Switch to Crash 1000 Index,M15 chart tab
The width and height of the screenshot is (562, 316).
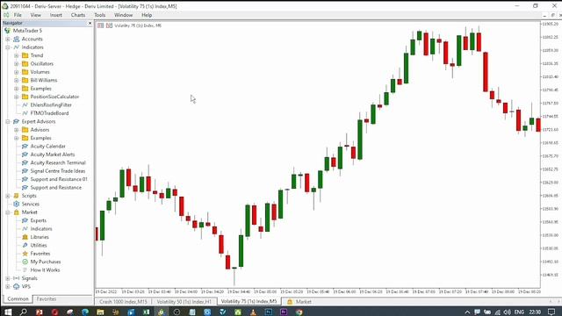tap(123, 302)
